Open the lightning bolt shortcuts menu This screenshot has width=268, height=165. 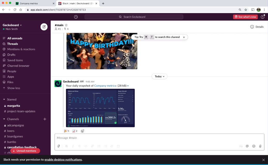[59, 146]
